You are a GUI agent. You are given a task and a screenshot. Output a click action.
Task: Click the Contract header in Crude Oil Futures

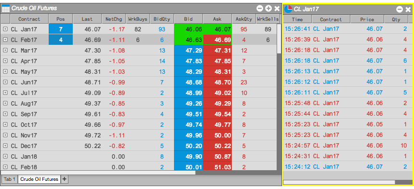(29, 19)
